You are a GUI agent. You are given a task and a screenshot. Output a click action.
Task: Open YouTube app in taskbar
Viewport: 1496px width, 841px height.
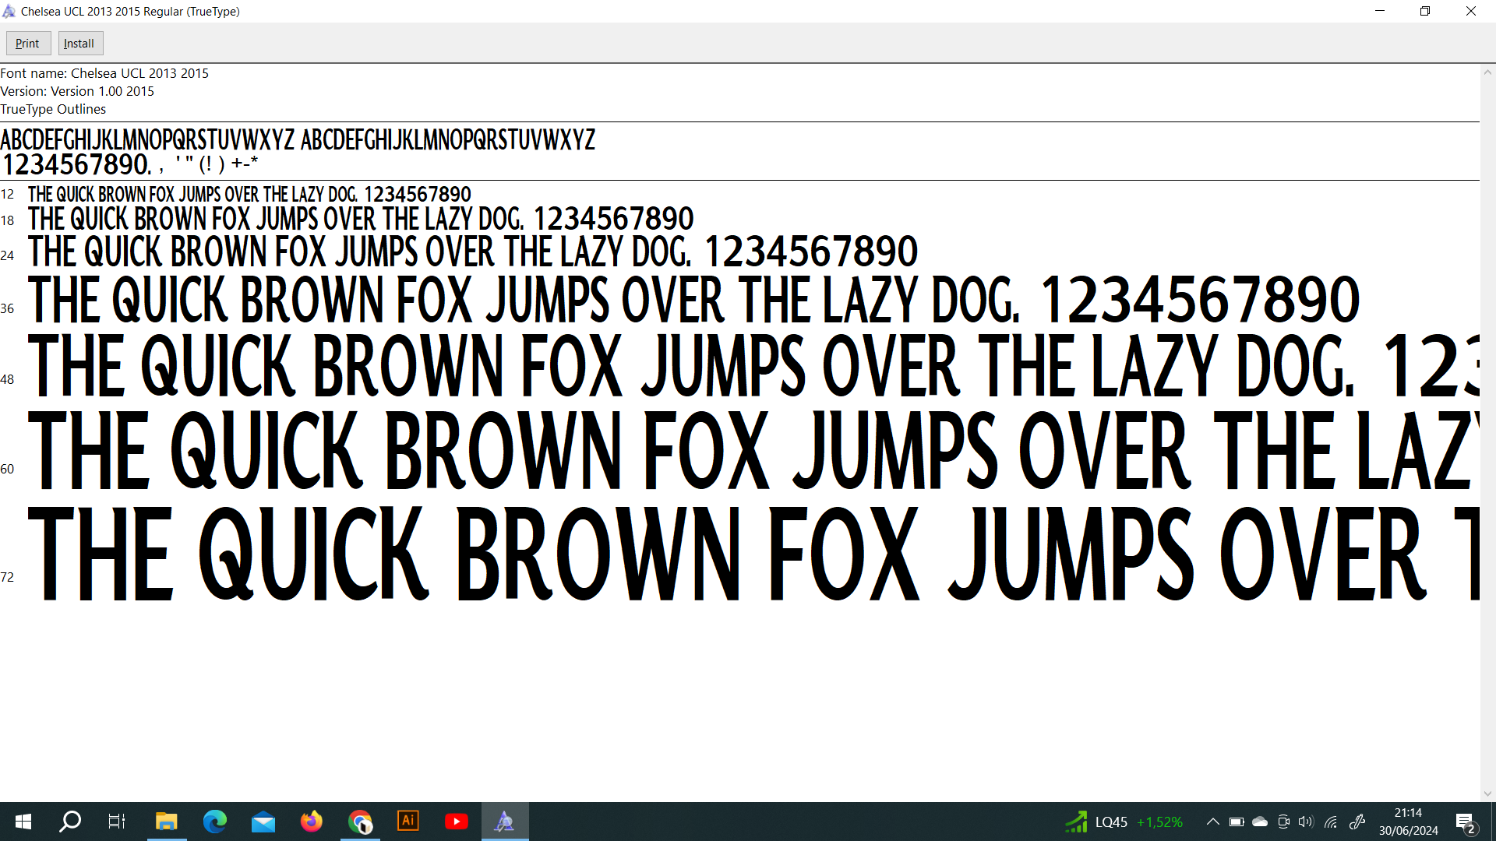pos(457,822)
